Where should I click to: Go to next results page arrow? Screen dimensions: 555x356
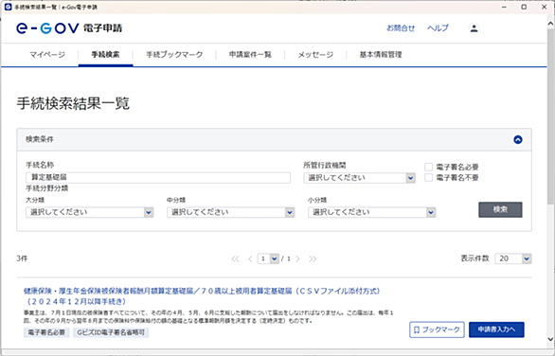point(297,259)
